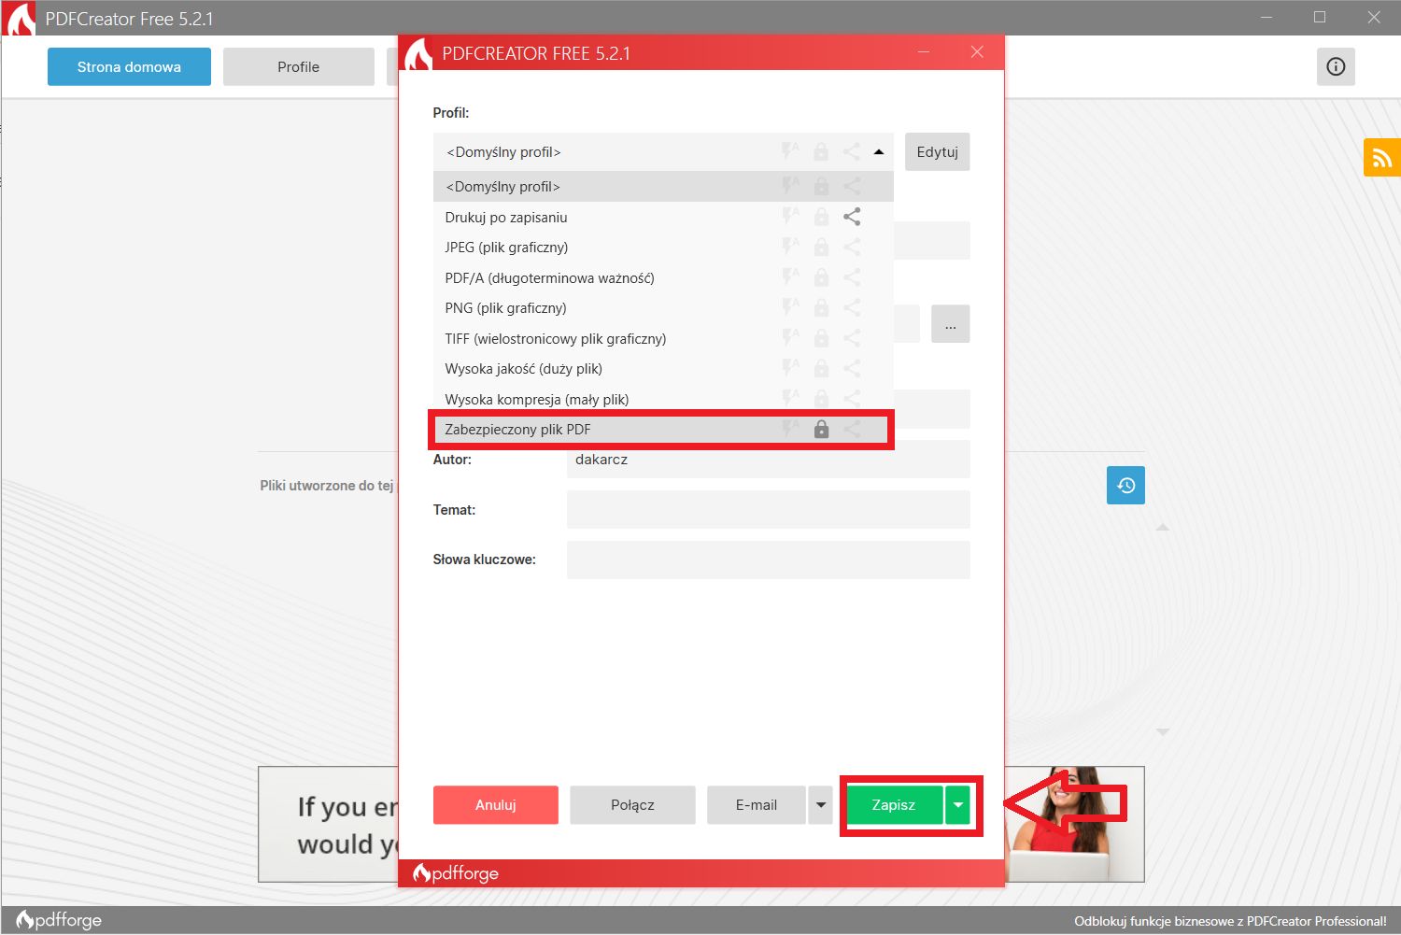
Task: Click the share icon beside Drukuj po zapisaniu
Action: pos(851,216)
